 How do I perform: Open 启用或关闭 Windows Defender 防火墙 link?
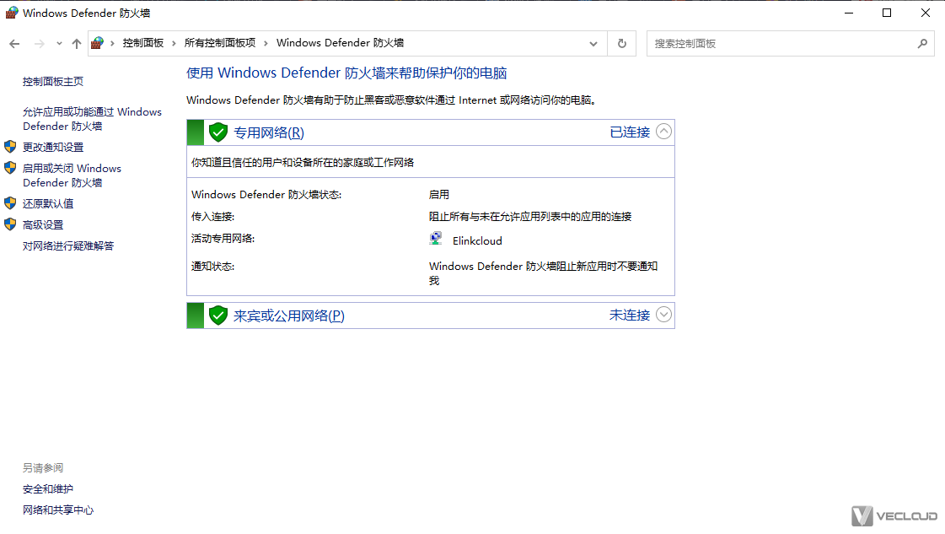pos(72,175)
